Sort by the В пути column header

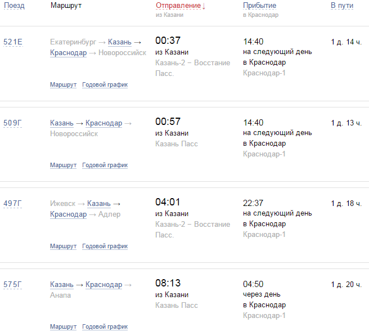point(342,6)
